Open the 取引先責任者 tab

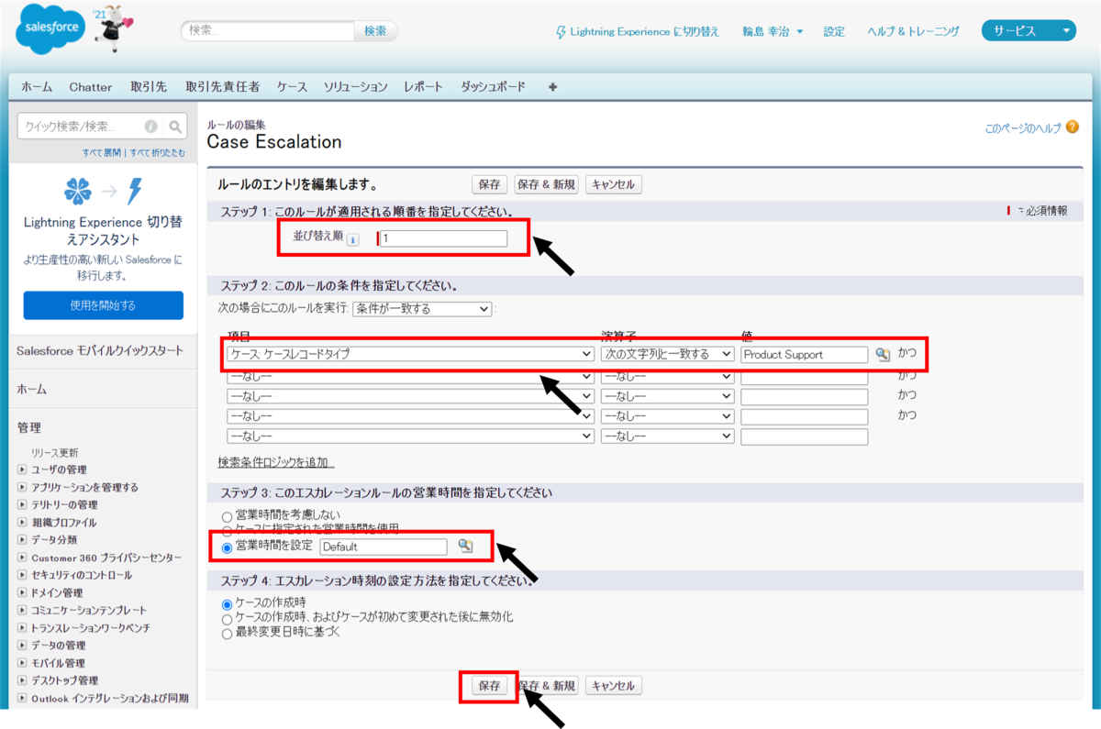pyautogui.click(x=222, y=87)
